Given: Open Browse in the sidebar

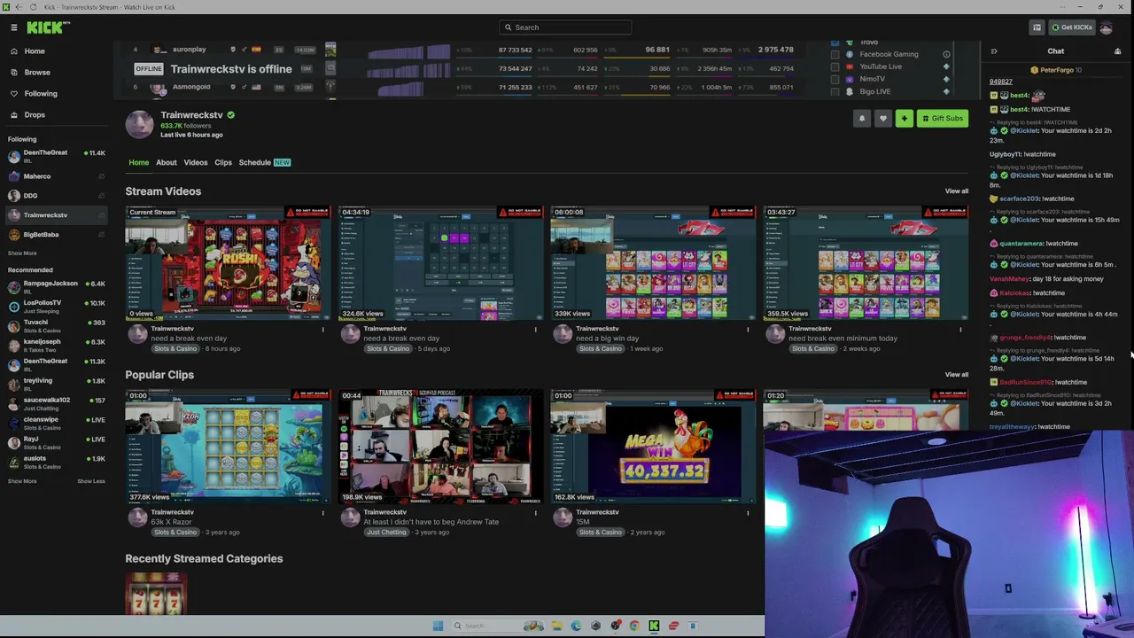Looking at the screenshot, I should [x=37, y=73].
